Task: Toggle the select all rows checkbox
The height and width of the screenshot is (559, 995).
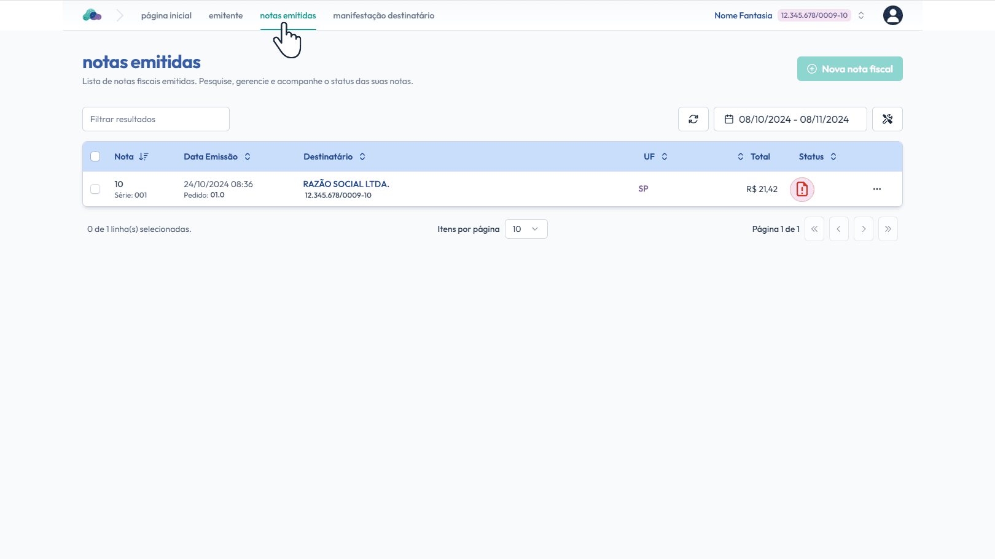Action: click(95, 156)
